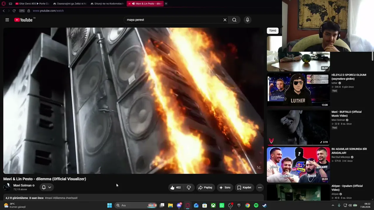Show hidden system tray icons chevron
This screenshot has width=374, height=210.
pos(333,205)
